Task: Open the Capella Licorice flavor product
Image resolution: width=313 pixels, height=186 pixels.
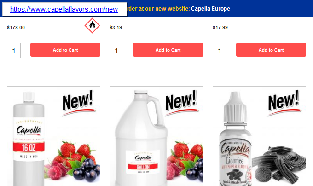Action: tap(235, 139)
